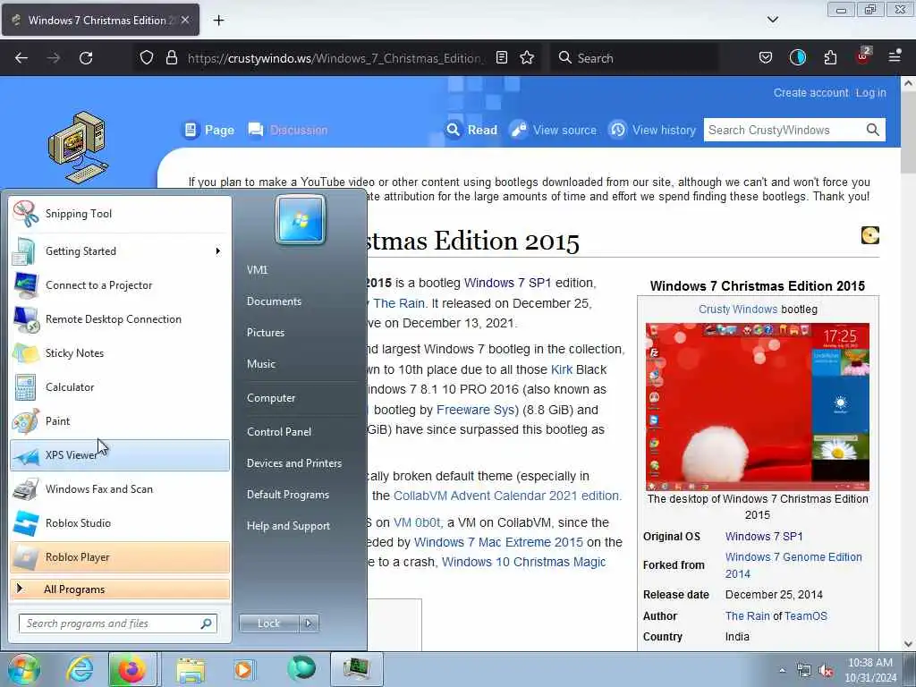Click Log in link
Screen dimensions: 916x687
point(871,93)
